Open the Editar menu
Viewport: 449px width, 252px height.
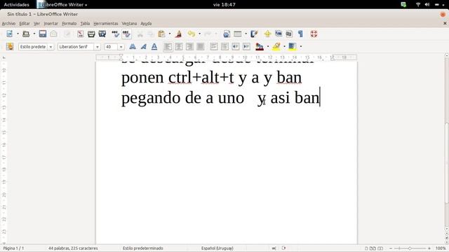click(25, 23)
